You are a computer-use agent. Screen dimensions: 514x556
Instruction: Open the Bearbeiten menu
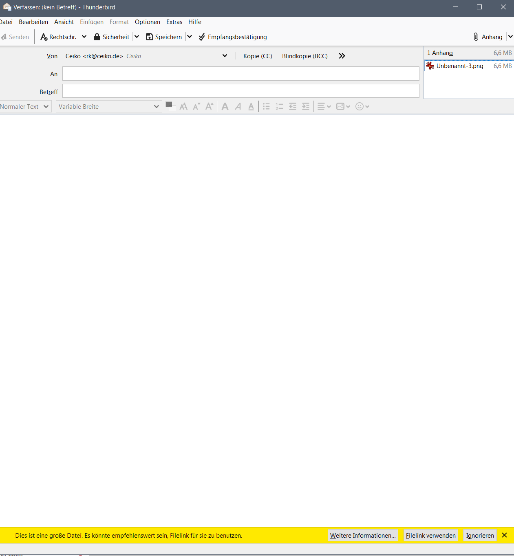(x=33, y=22)
